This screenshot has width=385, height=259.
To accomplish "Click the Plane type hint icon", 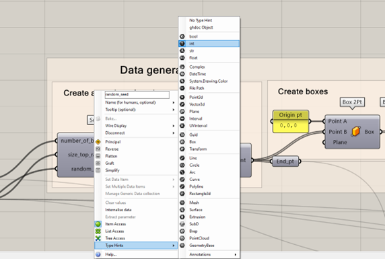I will 182,112.
